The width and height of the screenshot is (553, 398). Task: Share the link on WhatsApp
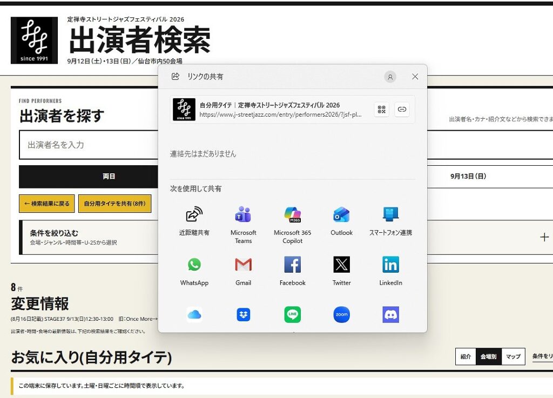coord(194,265)
